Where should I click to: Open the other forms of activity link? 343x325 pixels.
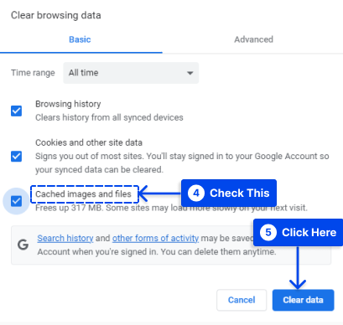click(x=155, y=238)
